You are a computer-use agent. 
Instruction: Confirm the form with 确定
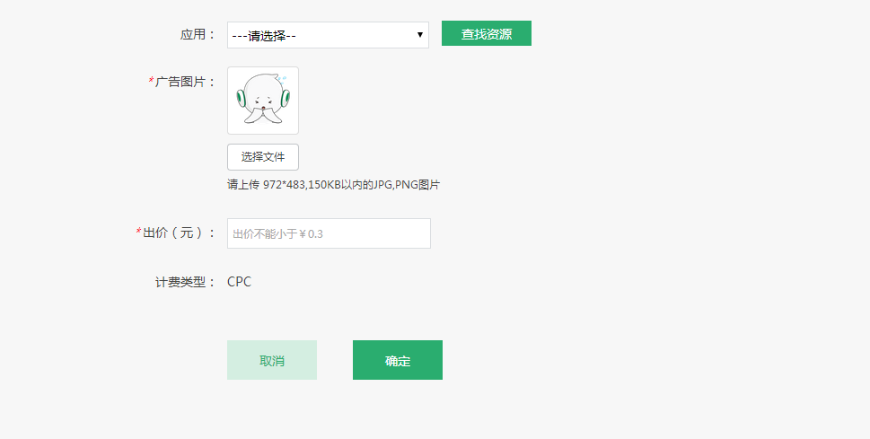click(x=398, y=360)
